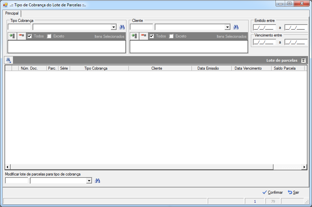Image resolution: width=312 pixels, height=207 pixels.
Task: Run the Lote de parcelas search icon
Action: (9, 60)
